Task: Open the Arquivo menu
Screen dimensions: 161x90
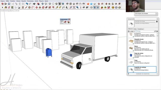Action: 3,1
